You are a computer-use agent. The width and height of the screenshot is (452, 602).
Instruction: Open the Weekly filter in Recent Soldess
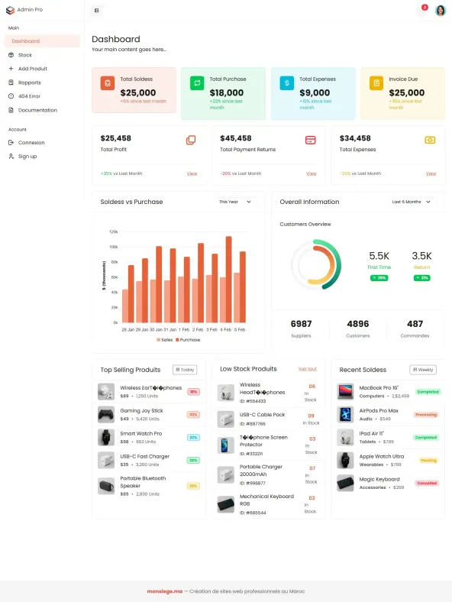(423, 370)
